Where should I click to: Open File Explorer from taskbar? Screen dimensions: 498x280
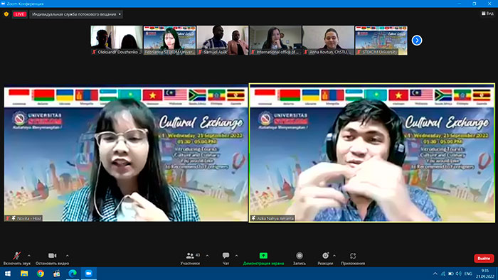pyautogui.click(x=24, y=274)
